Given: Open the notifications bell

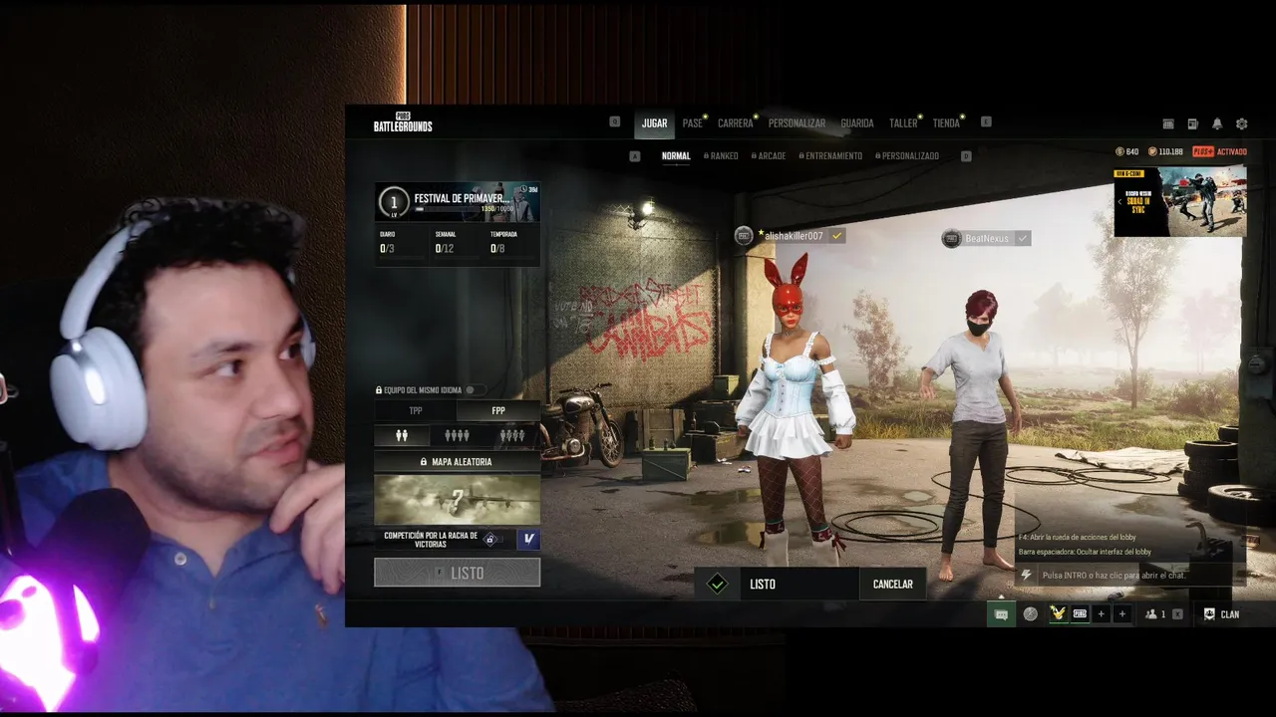Looking at the screenshot, I should [1217, 123].
